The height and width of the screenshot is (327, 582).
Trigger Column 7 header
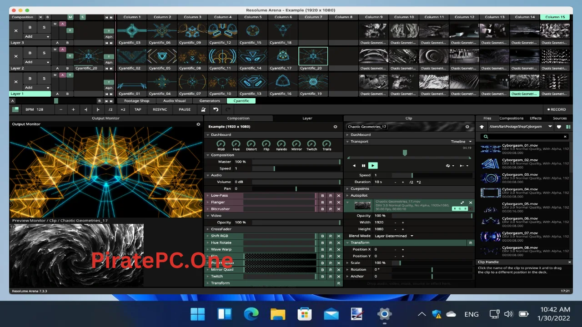click(312, 17)
